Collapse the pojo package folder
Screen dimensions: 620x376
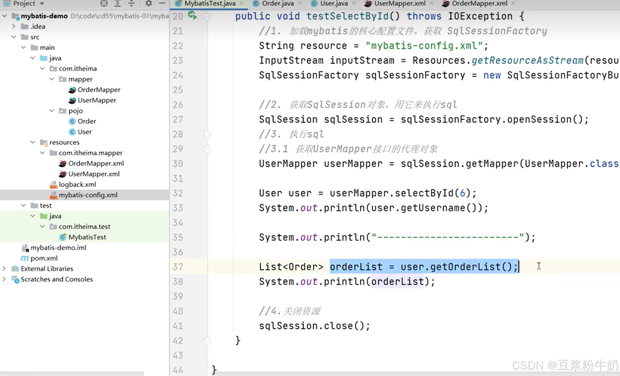click(52, 111)
